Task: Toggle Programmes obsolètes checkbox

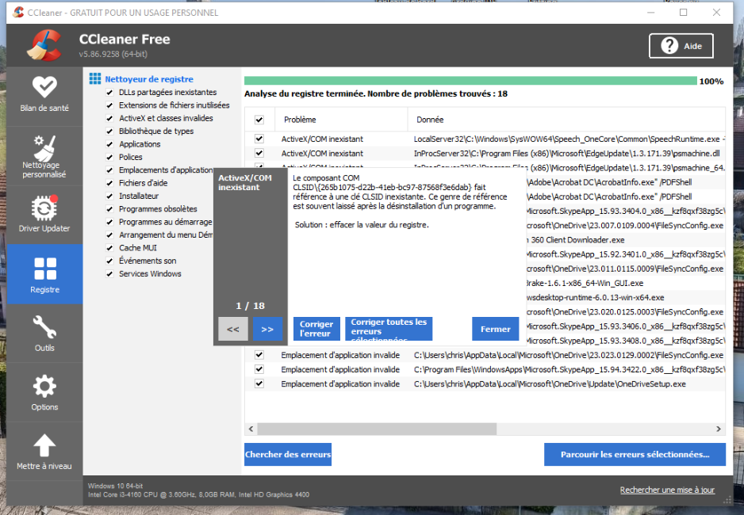Action: 109,209
